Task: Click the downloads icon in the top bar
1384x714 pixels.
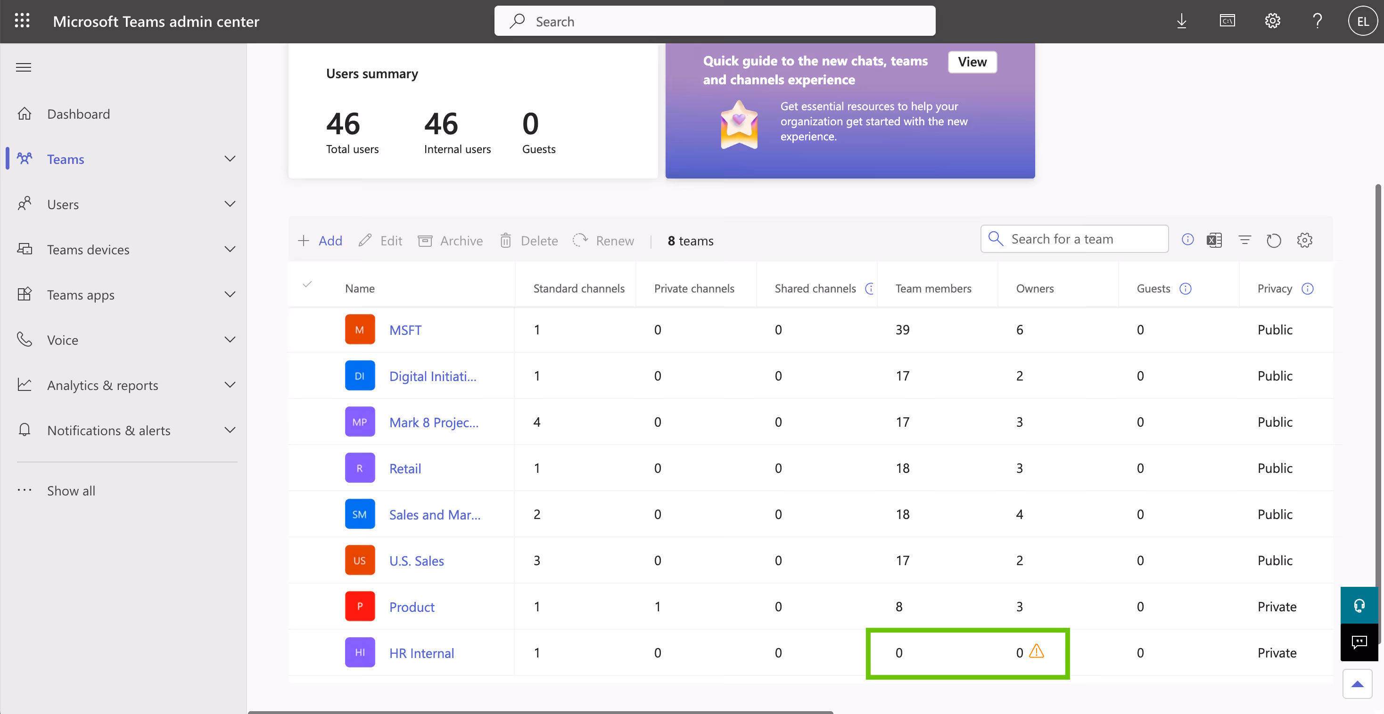Action: [x=1181, y=21]
